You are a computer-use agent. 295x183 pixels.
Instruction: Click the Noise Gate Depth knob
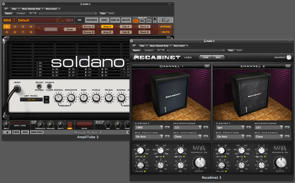point(60,124)
